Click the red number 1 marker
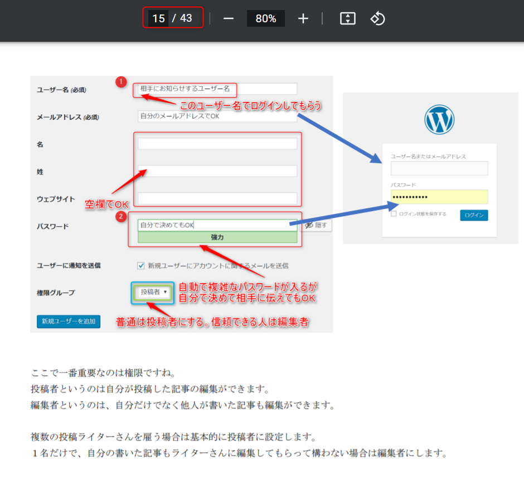Image resolution: width=524 pixels, height=479 pixels. tap(121, 82)
